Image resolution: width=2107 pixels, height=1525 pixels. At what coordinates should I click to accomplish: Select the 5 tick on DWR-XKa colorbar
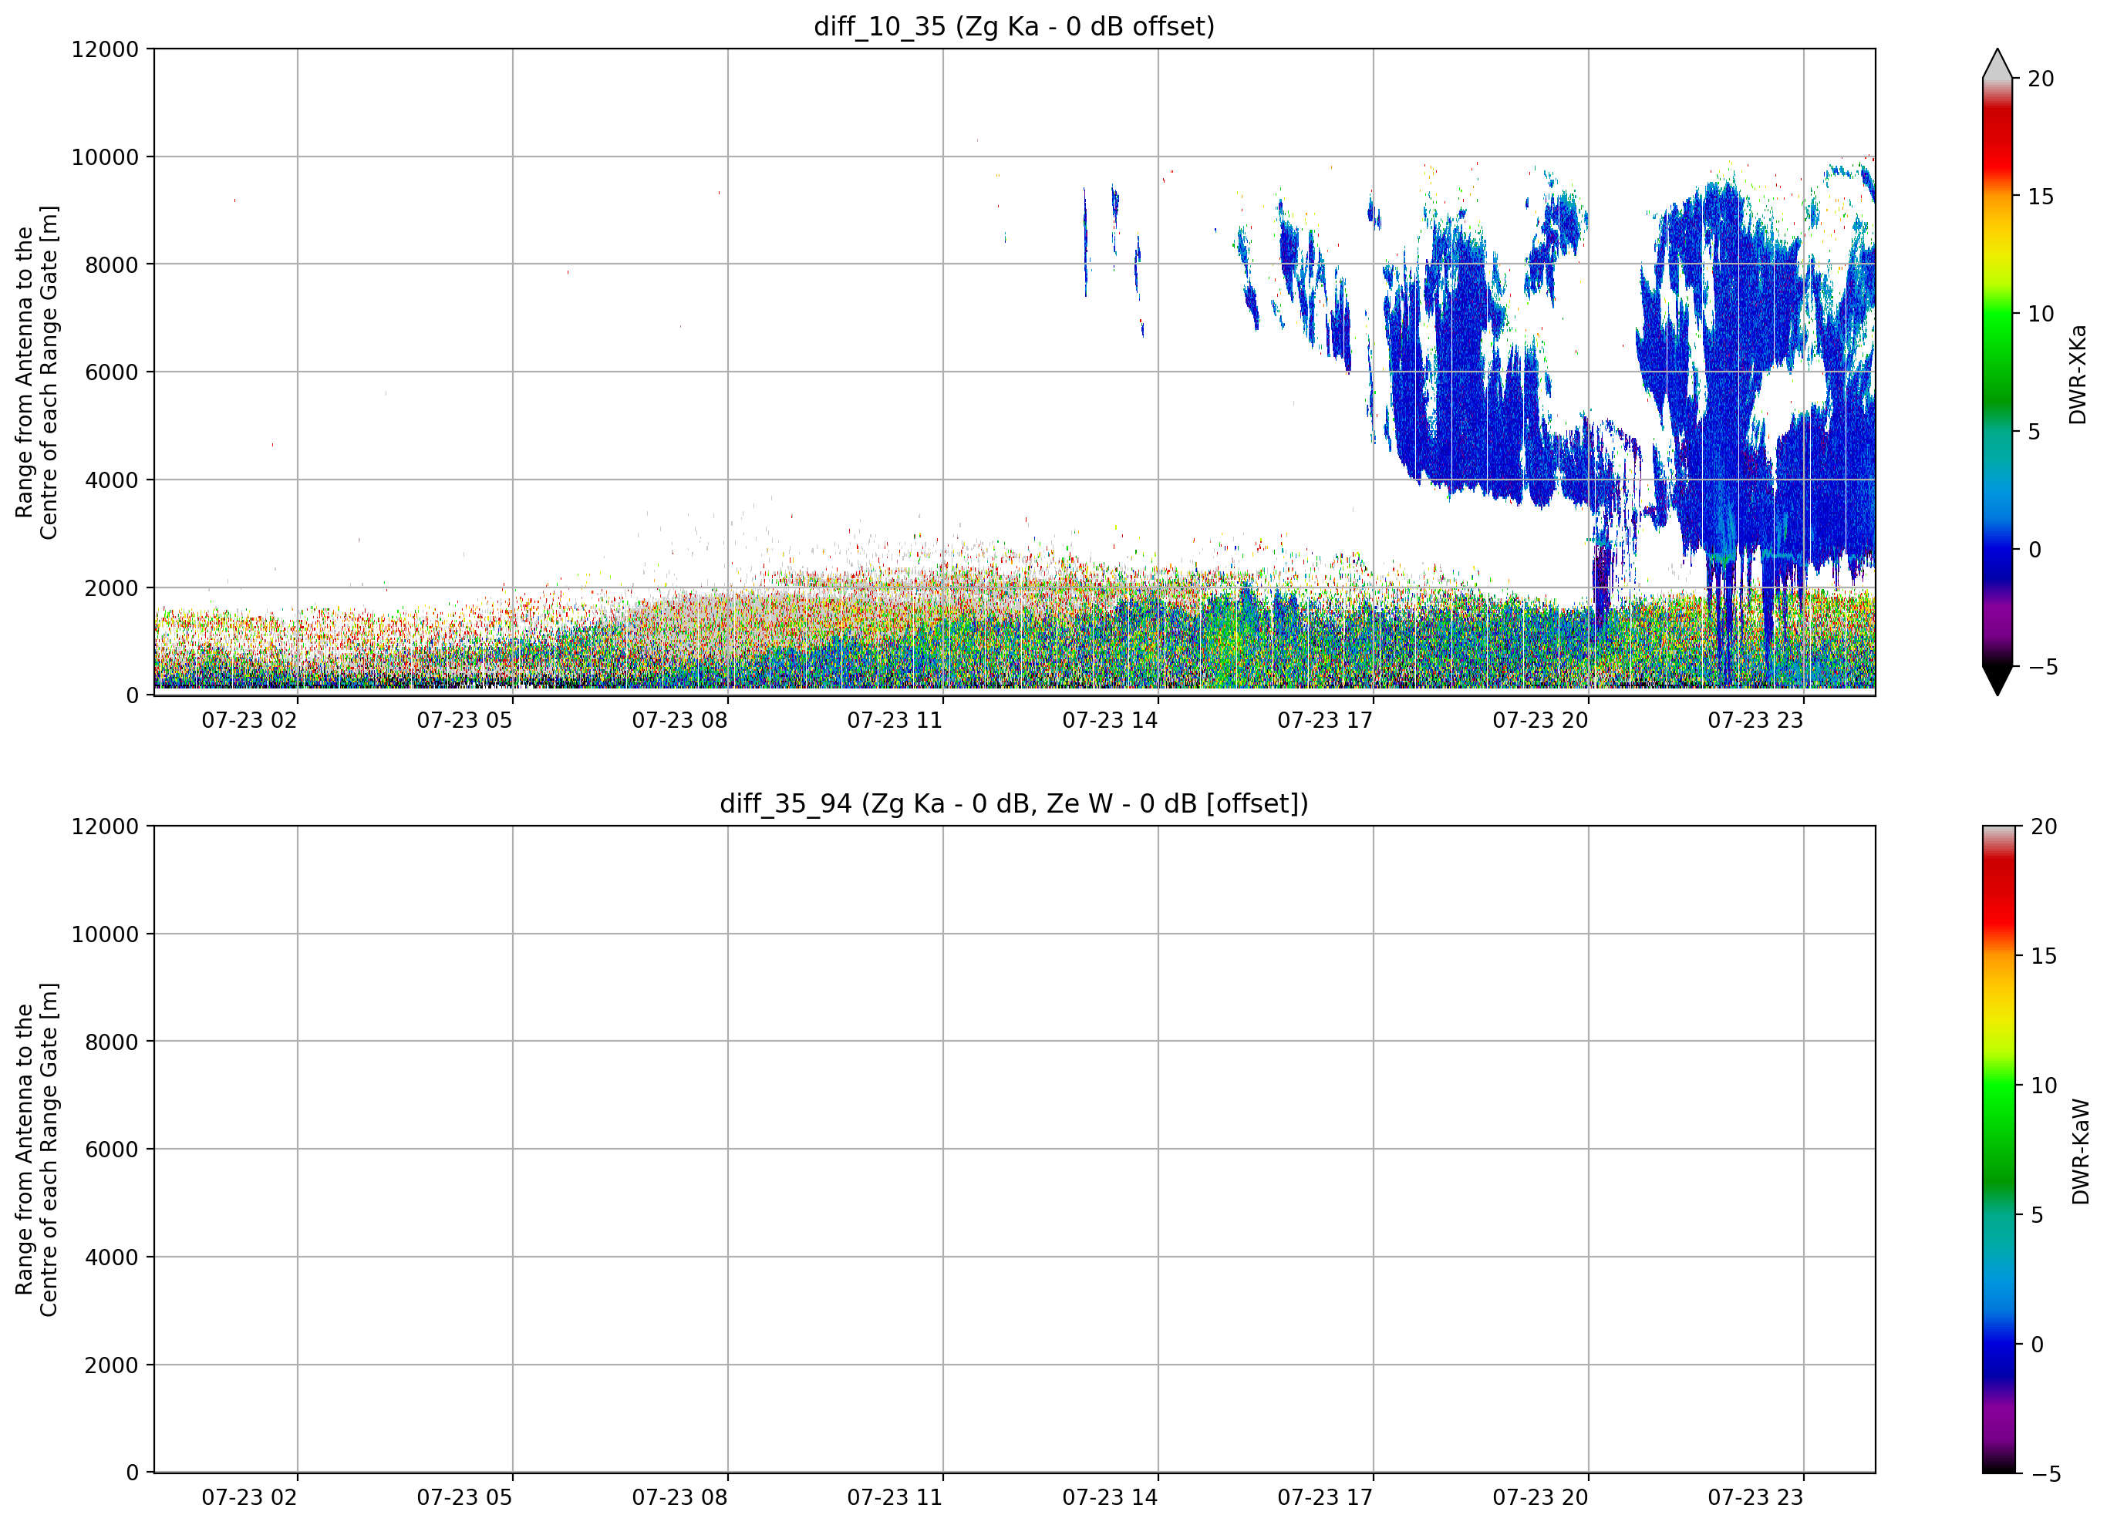pyautogui.click(x=2034, y=432)
